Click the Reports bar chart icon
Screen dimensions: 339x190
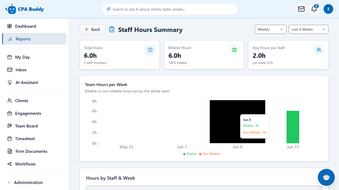pos(10,39)
